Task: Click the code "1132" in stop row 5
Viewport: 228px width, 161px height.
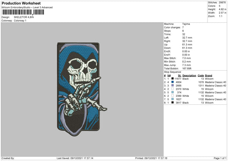Action: point(201,92)
